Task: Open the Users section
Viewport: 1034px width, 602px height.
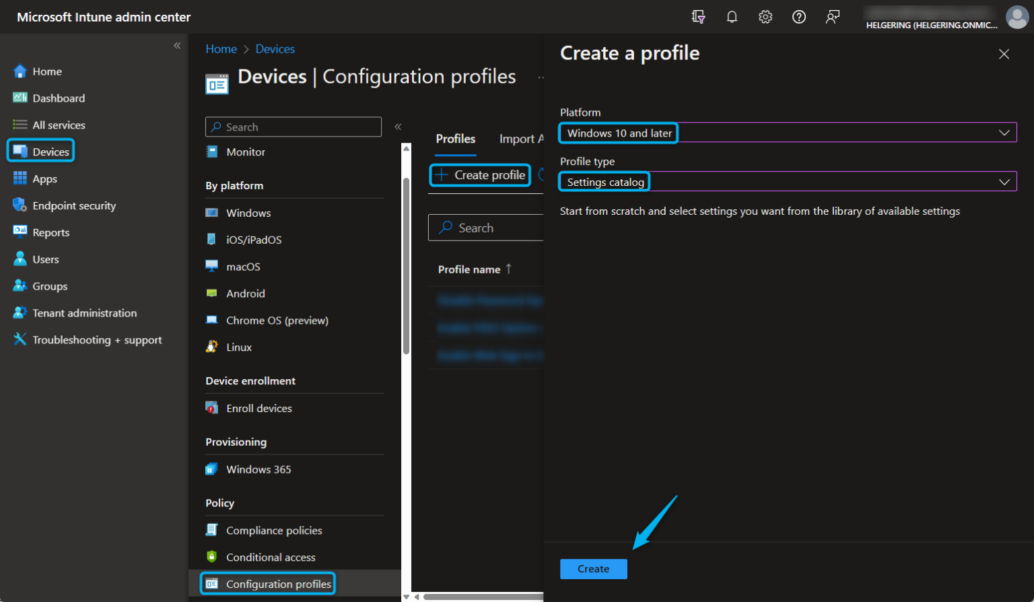Action: pos(45,259)
